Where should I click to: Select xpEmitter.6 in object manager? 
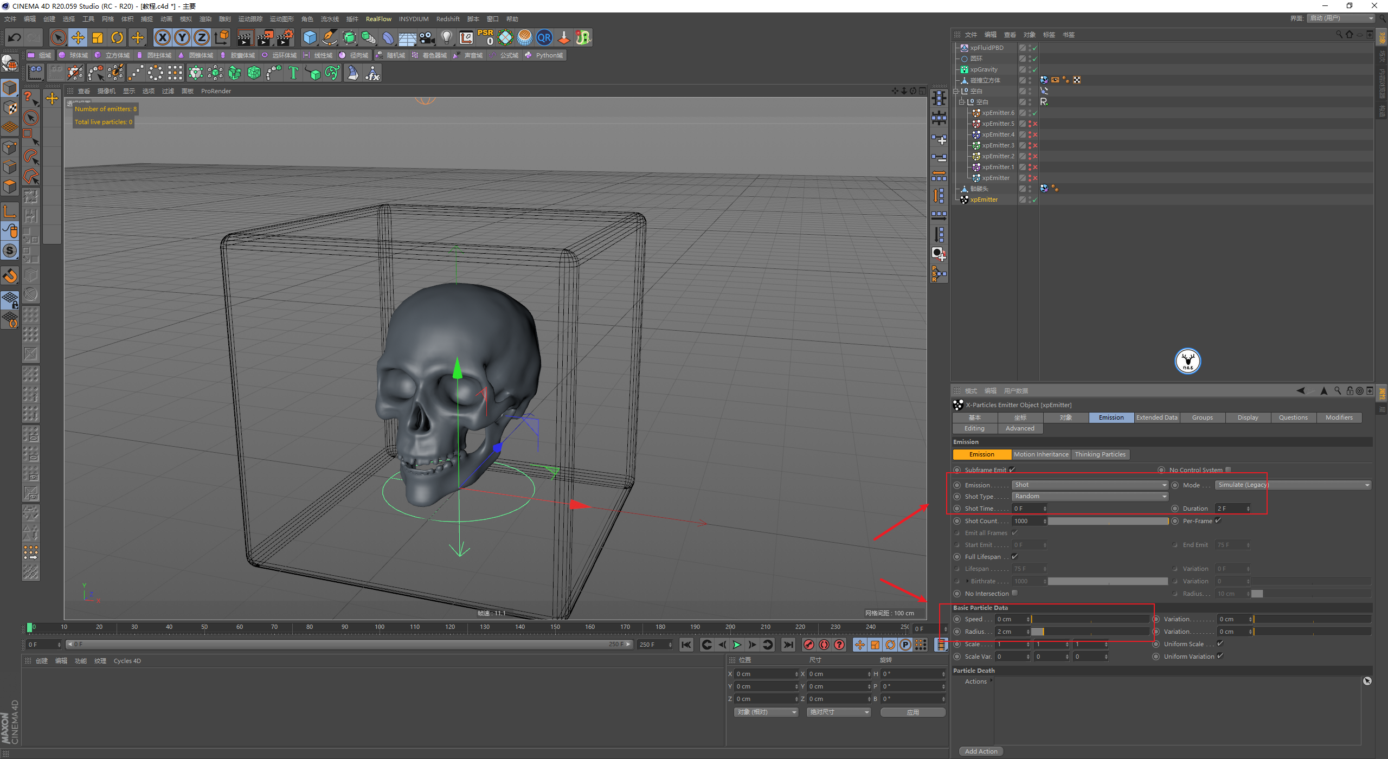click(998, 113)
